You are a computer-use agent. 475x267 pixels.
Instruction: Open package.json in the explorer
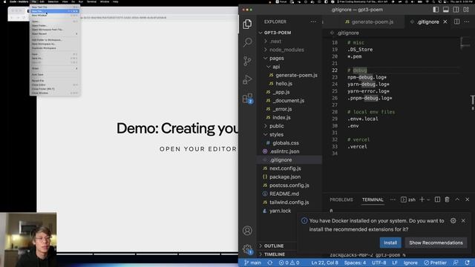pos(285,177)
